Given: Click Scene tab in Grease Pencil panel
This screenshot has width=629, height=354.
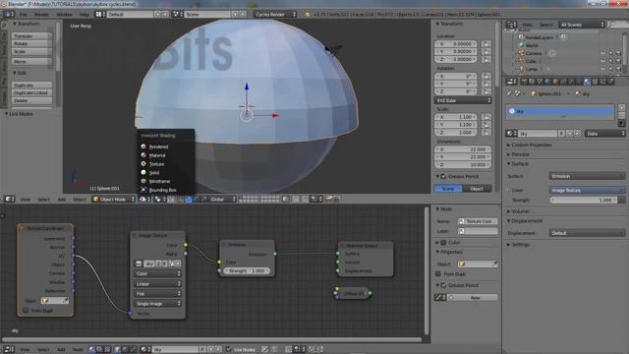Looking at the screenshot, I should [x=448, y=188].
